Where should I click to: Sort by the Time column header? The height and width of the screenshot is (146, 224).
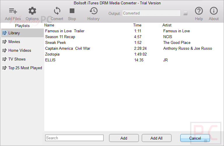137,25
